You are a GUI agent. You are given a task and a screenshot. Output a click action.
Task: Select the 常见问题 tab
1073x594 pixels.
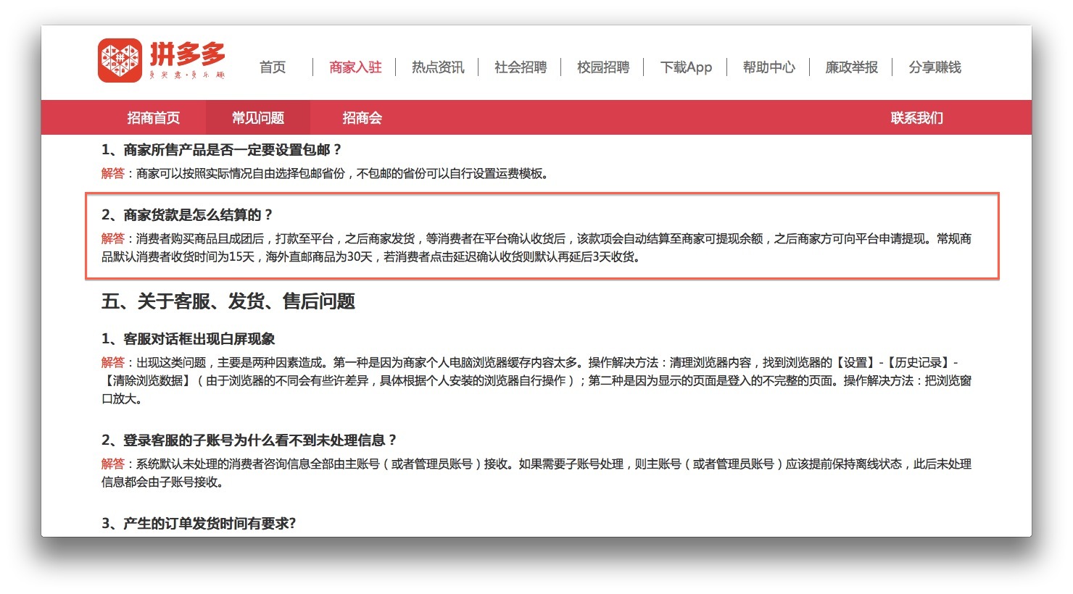[258, 118]
